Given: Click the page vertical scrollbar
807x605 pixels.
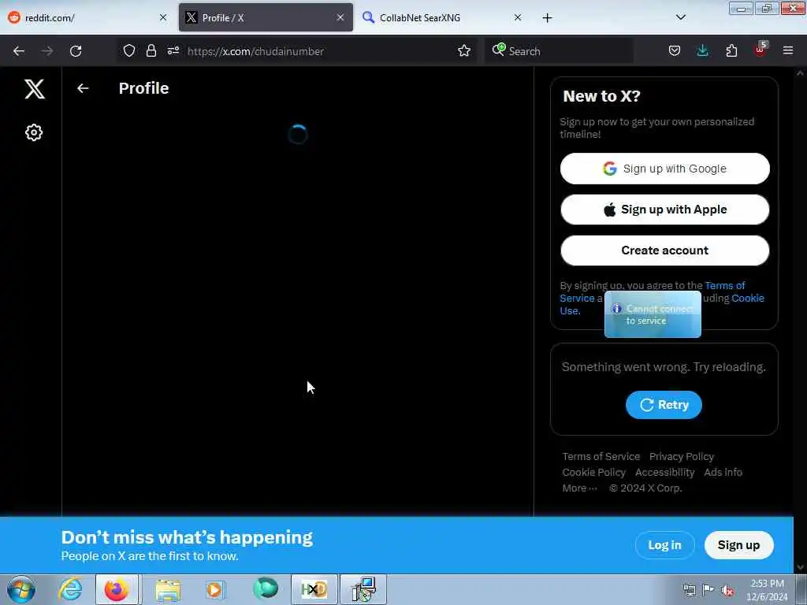Looking at the screenshot, I should [x=800, y=319].
